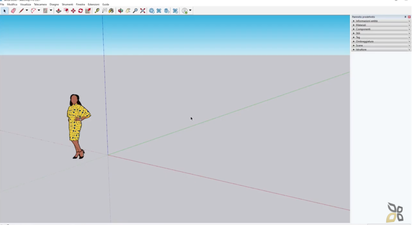Close the Scene panel
Image resolution: width=412 pixels, height=225 pixels.
coord(409,45)
